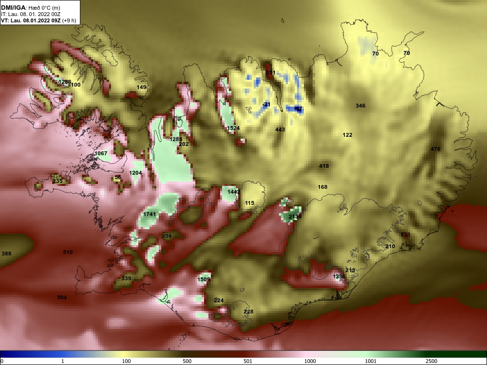This screenshot has height=365, width=487.
Task: Click the 501 tick label on the legend
Action: coord(247,361)
